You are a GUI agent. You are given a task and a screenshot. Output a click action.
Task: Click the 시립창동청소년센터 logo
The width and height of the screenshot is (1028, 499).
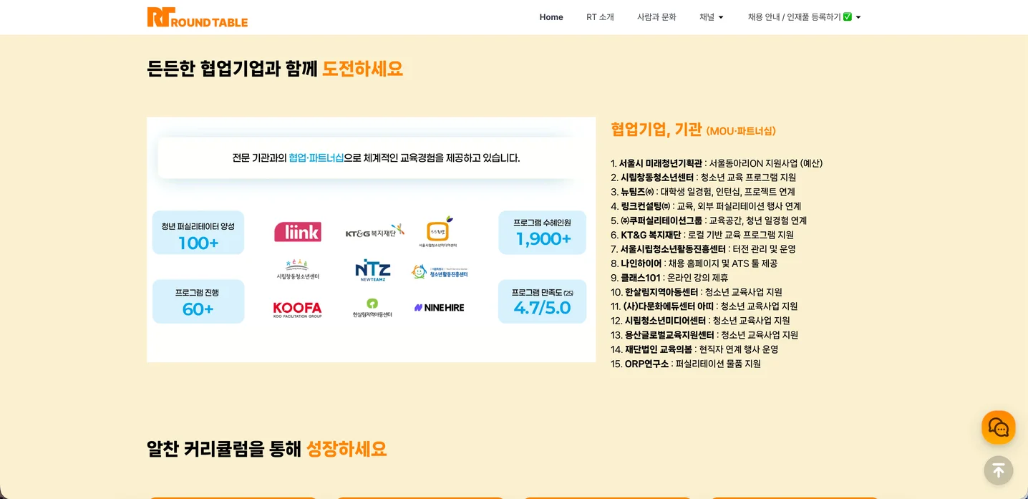[x=297, y=268]
